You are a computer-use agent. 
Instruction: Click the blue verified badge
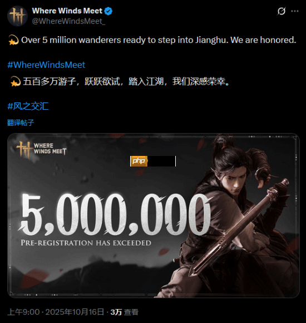[108, 11]
